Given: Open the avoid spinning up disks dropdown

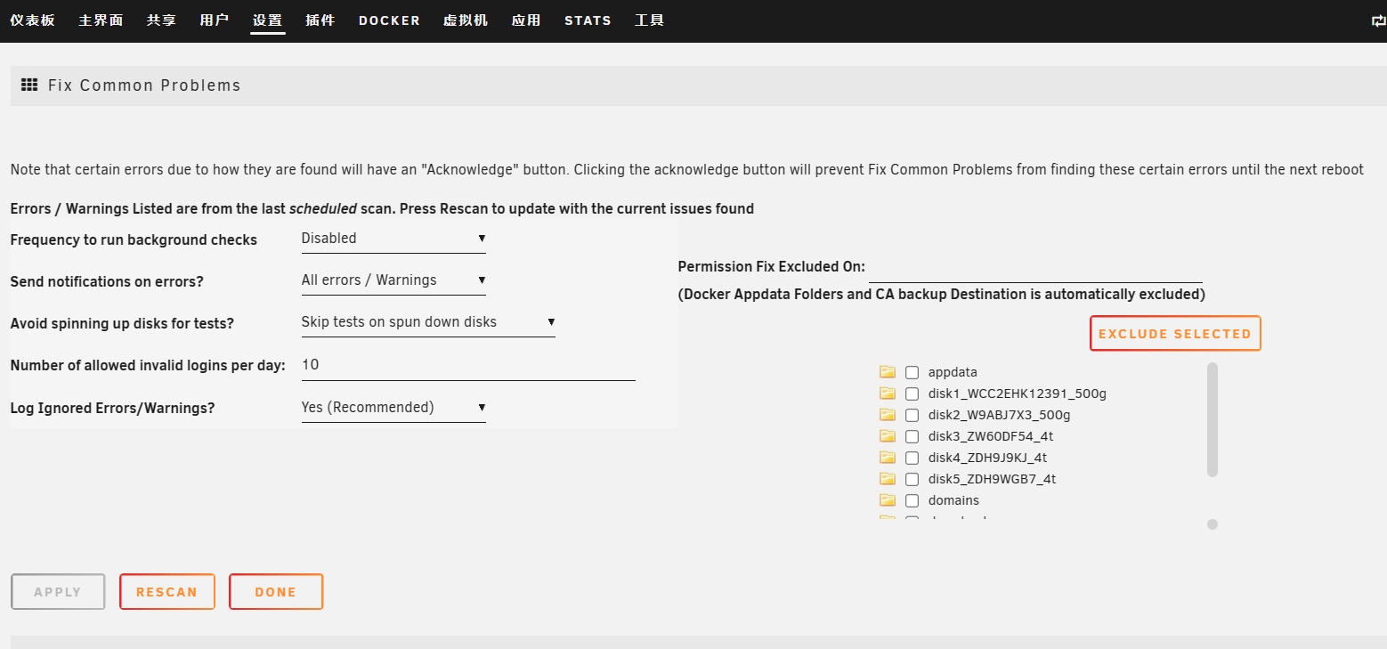Looking at the screenshot, I should [x=427, y=322].
